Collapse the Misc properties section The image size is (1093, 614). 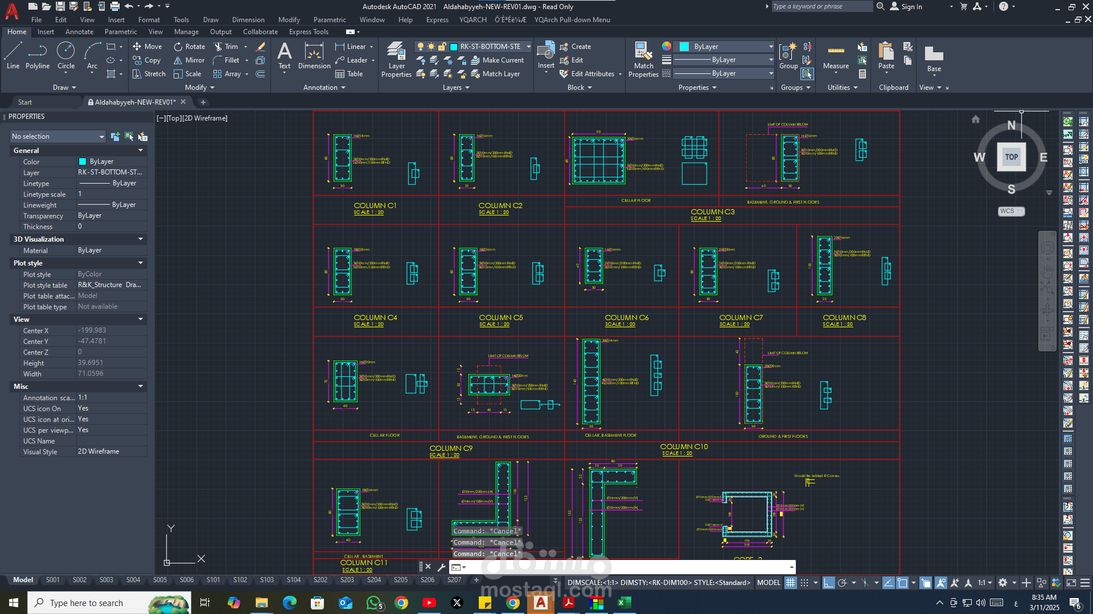click(141, 387)
